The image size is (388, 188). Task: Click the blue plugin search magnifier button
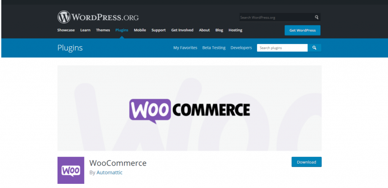pyautogui.click(x=314, y=48)
